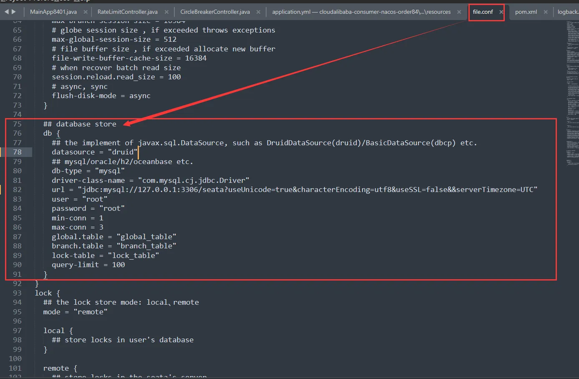Image resolution: width=579 pixels, height=379 pixels.
Task: Close the RateLimitController.java tab
Action: (x=166, y=12)
